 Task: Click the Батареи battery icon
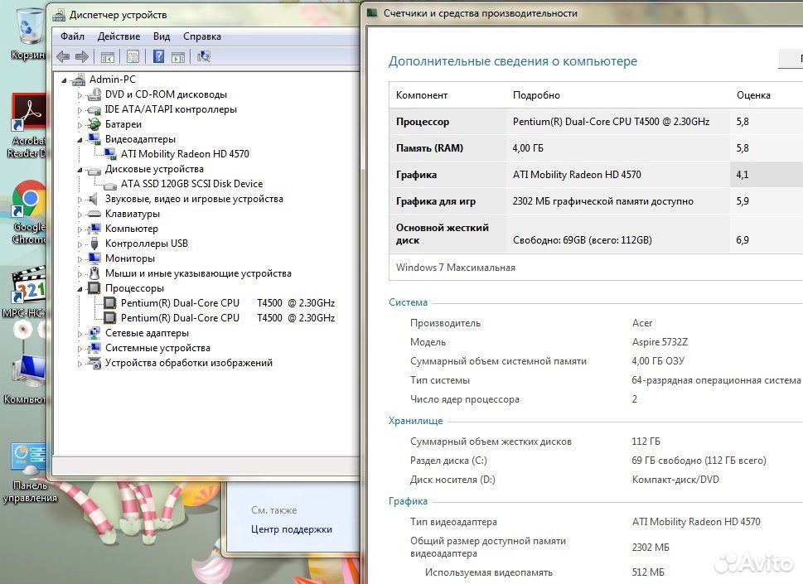coord(94,124)
